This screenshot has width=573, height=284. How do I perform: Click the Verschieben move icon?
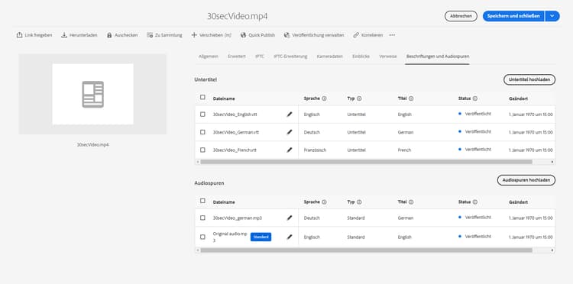click(194, 35)
